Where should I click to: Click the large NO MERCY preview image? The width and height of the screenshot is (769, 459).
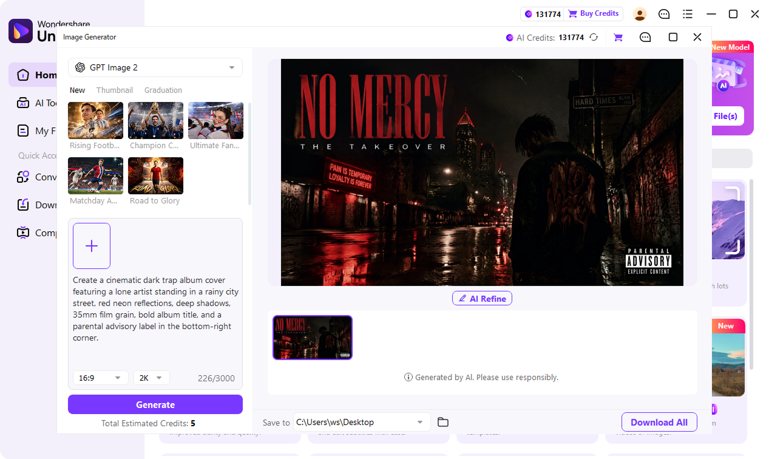(482, 172)
